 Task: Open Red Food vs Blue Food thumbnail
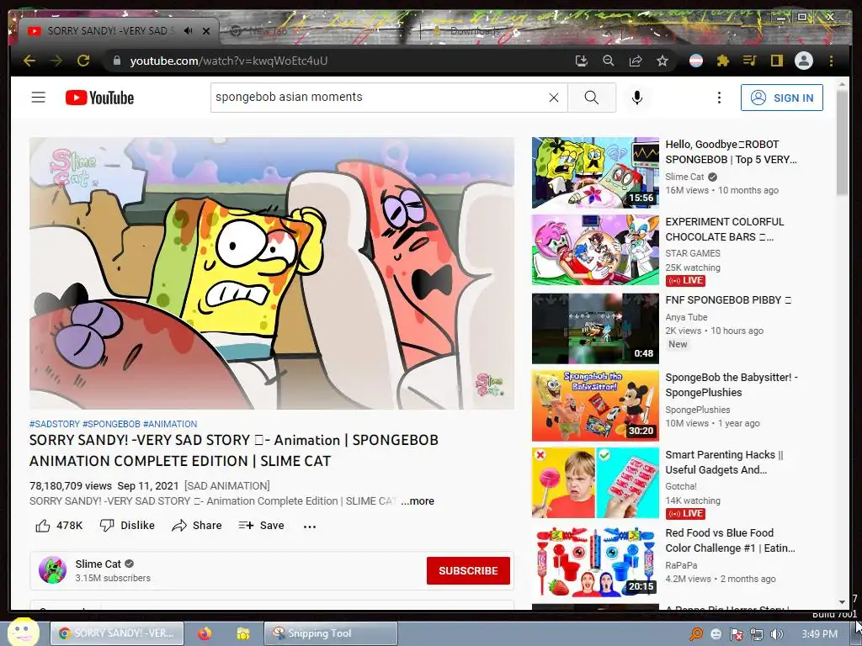tap(595, 561)
